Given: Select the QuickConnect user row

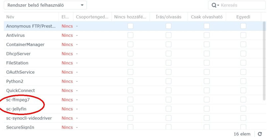Looking at the screenshot, I should 20,90.
